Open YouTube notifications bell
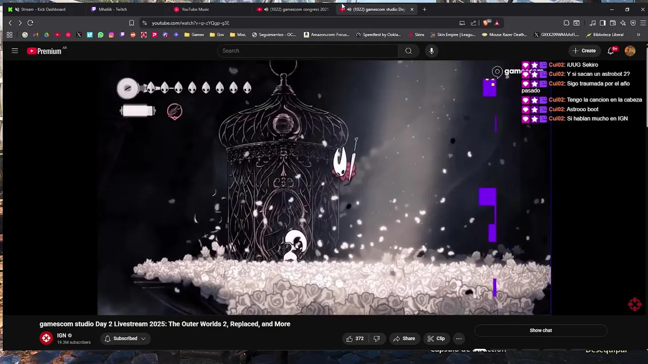Image resolution: width=648 pixels, height=364 pixels. pos(612,51)
